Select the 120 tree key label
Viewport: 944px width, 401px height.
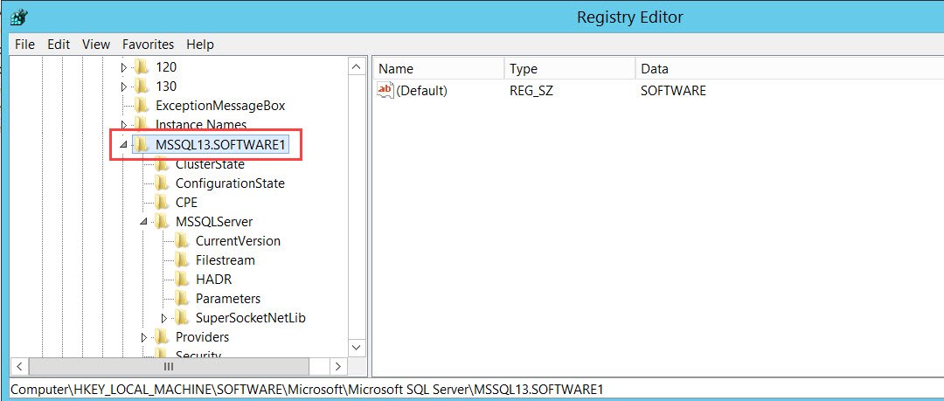(166, 67)
